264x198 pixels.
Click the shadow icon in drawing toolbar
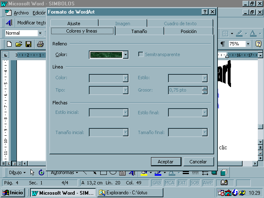click(214, 173)
